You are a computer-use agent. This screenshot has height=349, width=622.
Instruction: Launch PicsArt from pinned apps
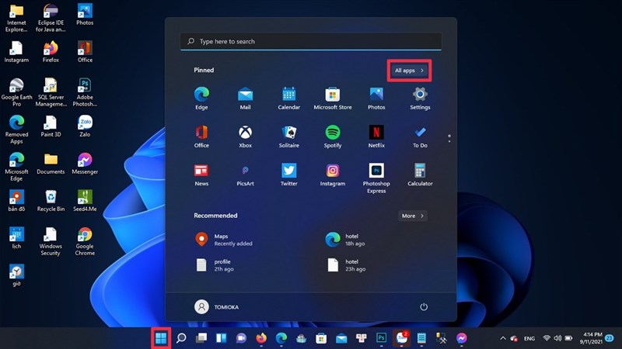tap(245, 174)
